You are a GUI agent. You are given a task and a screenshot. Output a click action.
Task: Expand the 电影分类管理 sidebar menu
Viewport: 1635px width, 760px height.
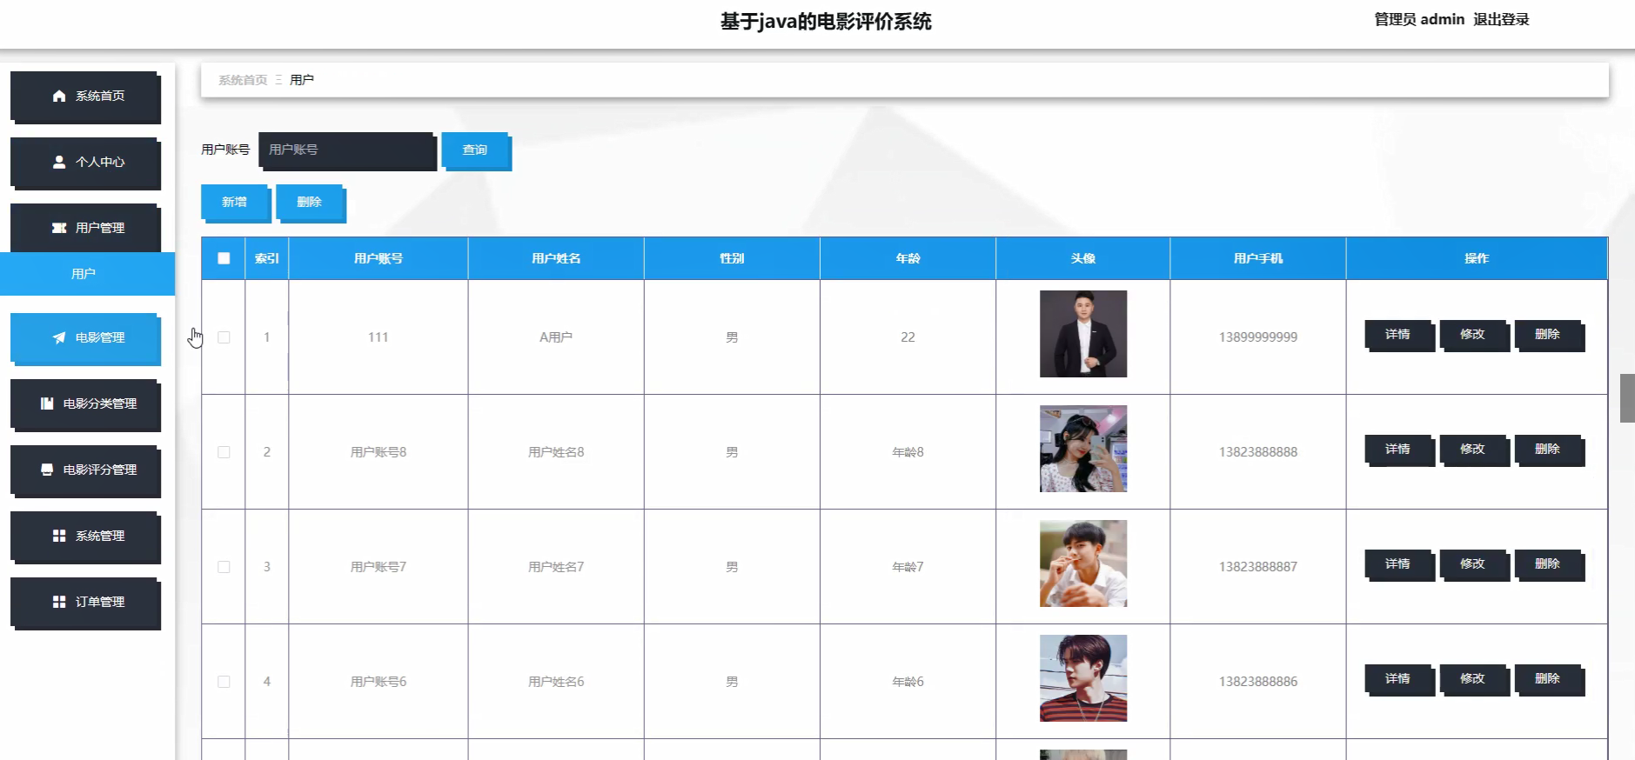[85, 404]
